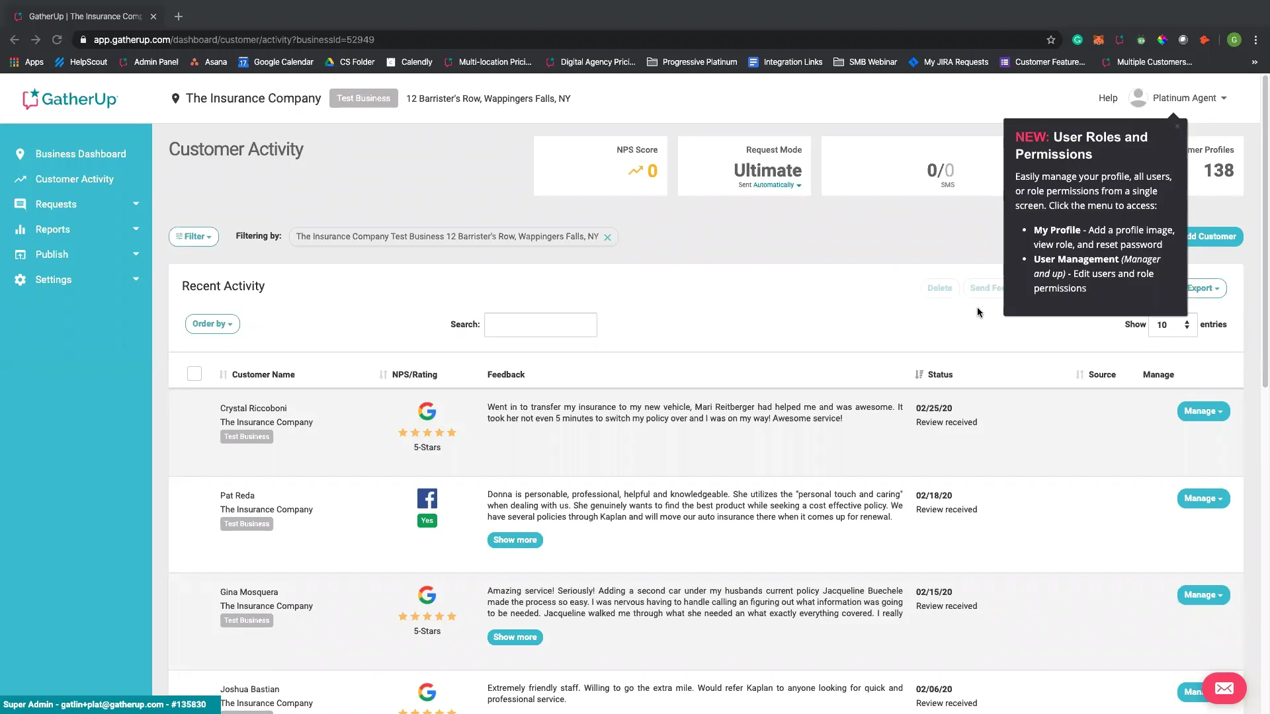Screen dimensions: 1270x714
Task: Close the User Roles and Permissions popup
Action: pyautogui.click(x=1177, y=126)
